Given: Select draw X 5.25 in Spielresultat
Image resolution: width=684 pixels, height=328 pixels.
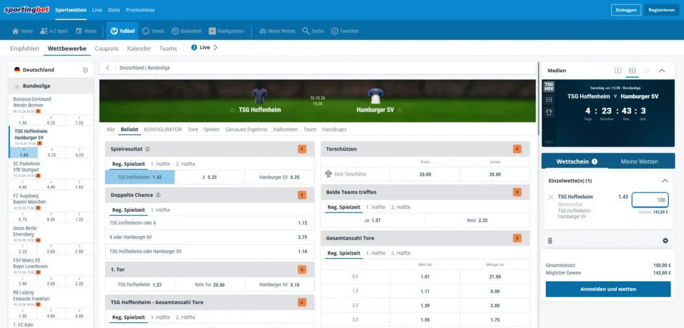Looking at the screenshot, I should [x=210, y=177].
